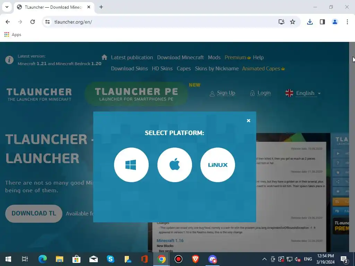The image size is (355, 266).
Task: Go to HD Skins page
Action: 162,69
